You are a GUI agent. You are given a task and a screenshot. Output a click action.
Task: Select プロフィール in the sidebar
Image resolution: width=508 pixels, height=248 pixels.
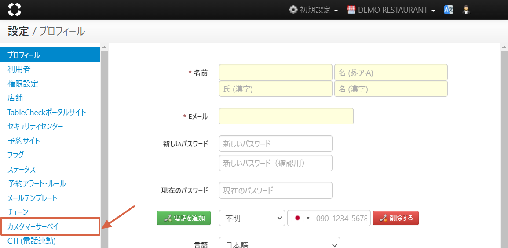pos(50,55)
